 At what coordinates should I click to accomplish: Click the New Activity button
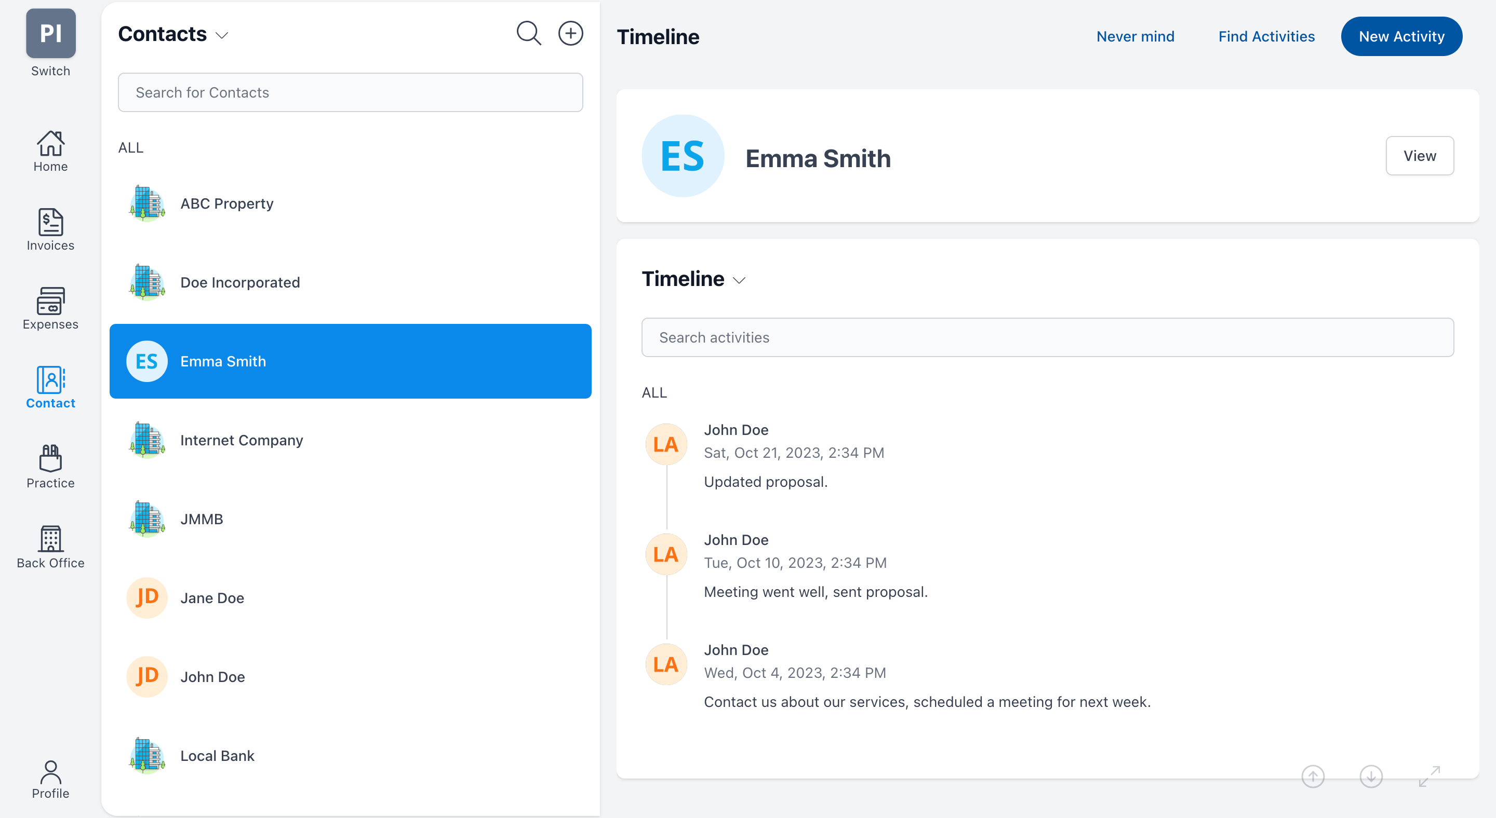(x=1401, y=36)
